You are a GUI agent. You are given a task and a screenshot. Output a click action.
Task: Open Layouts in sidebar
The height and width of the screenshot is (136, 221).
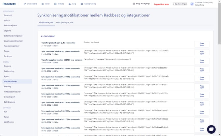(x=8, y=31)
